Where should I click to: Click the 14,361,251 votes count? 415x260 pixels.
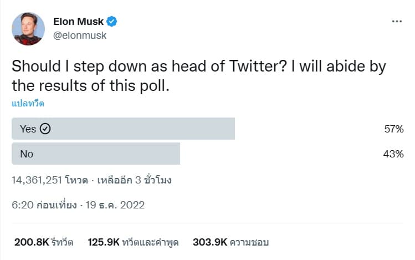pos(48,180)
